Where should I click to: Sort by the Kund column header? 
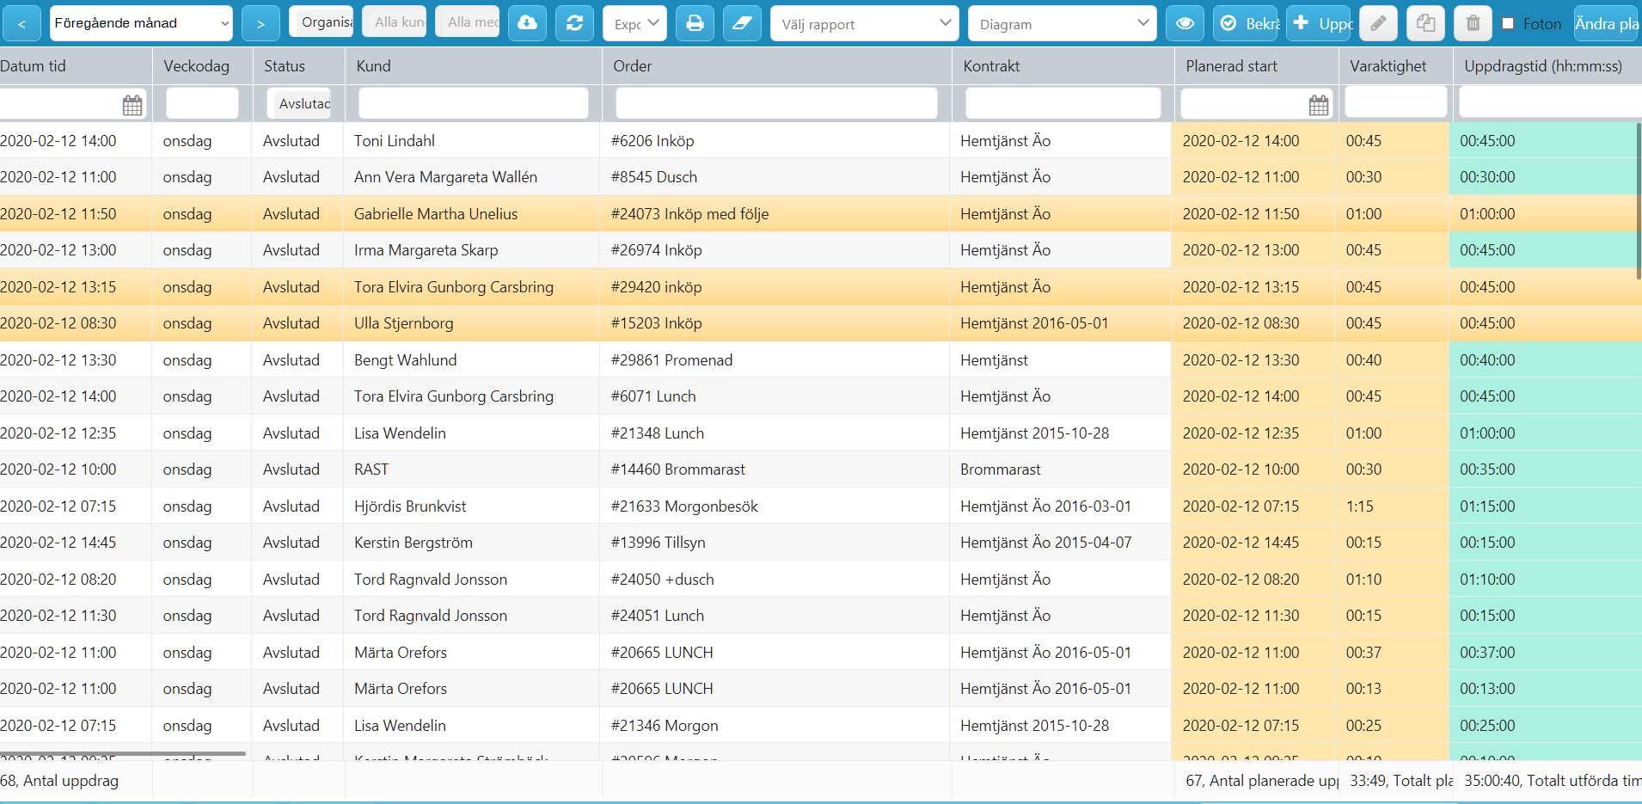(x=373, y=66)
